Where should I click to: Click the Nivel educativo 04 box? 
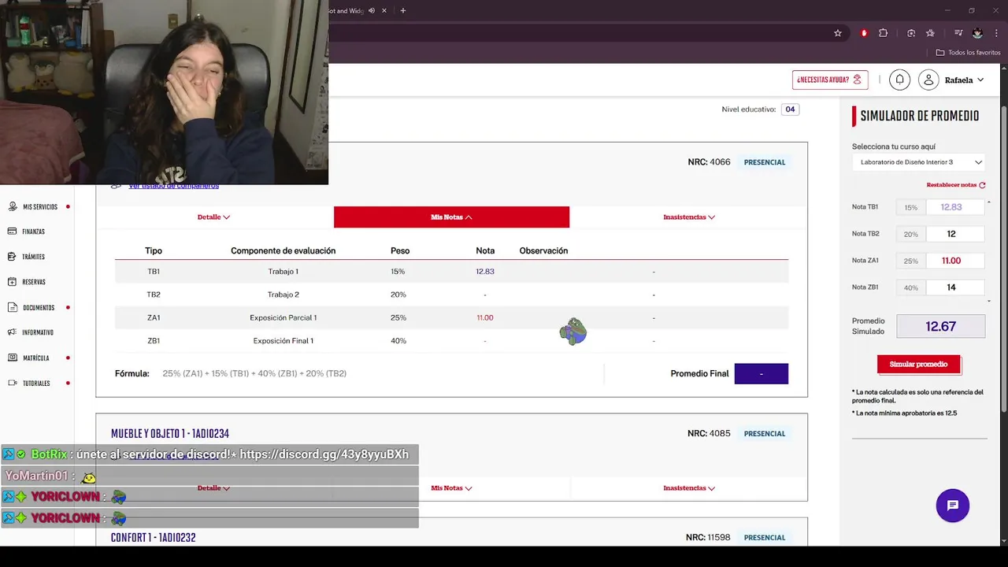(790, 109)
